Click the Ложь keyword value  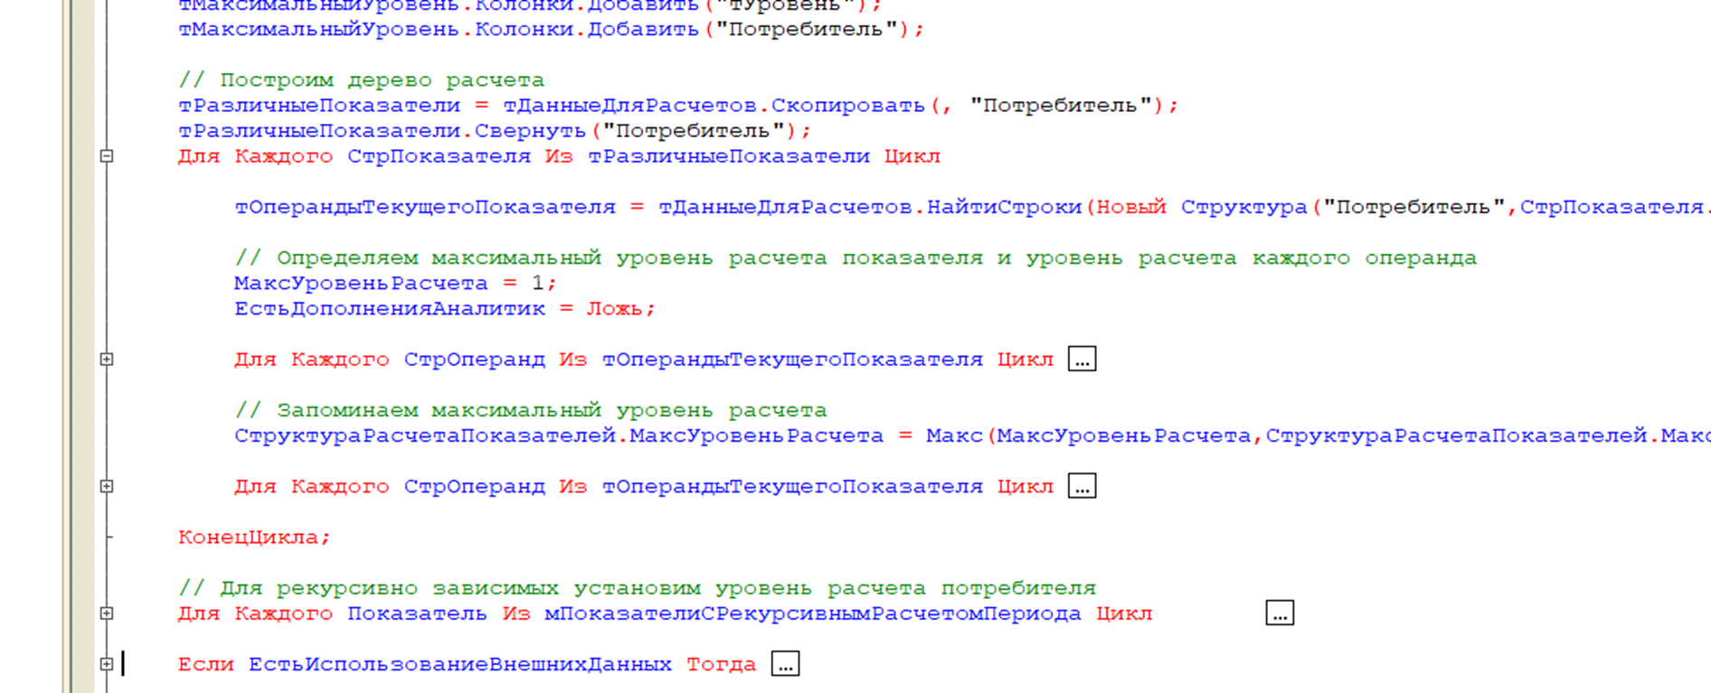pos(614,309)
